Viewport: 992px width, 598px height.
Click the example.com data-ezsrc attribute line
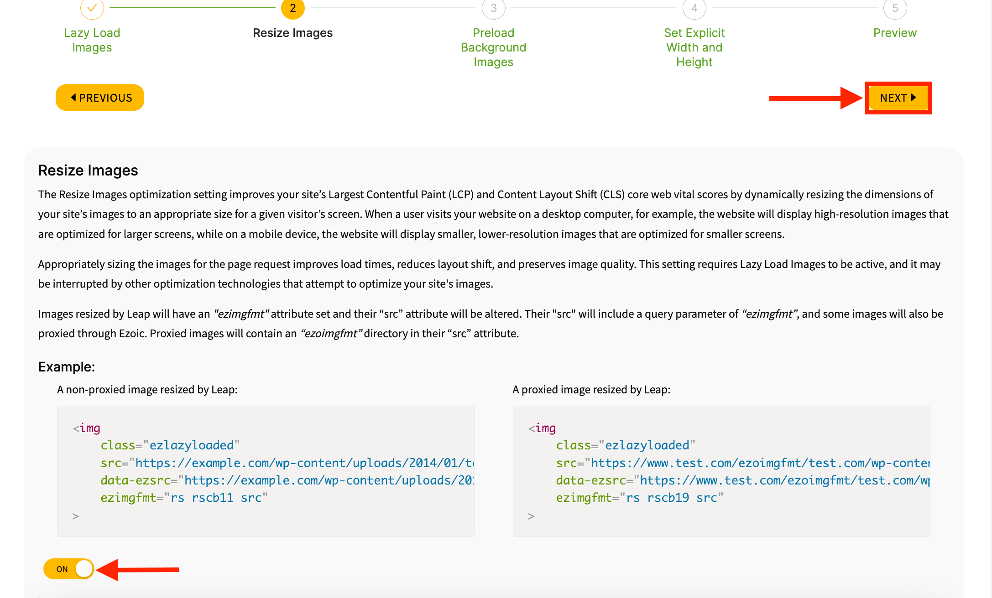[287, 480]
